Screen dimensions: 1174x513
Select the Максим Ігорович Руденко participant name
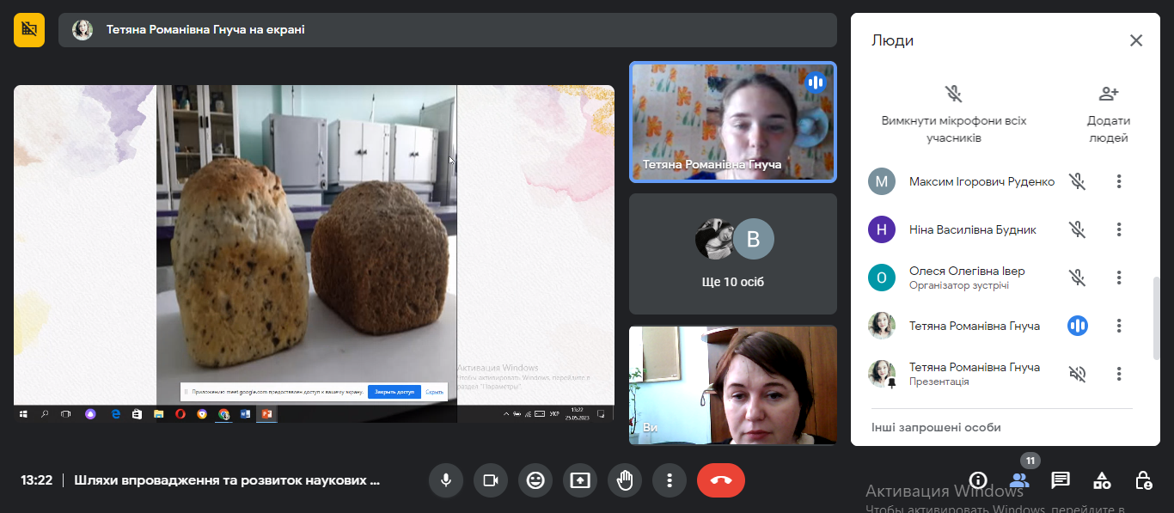[x=981, y=181]
